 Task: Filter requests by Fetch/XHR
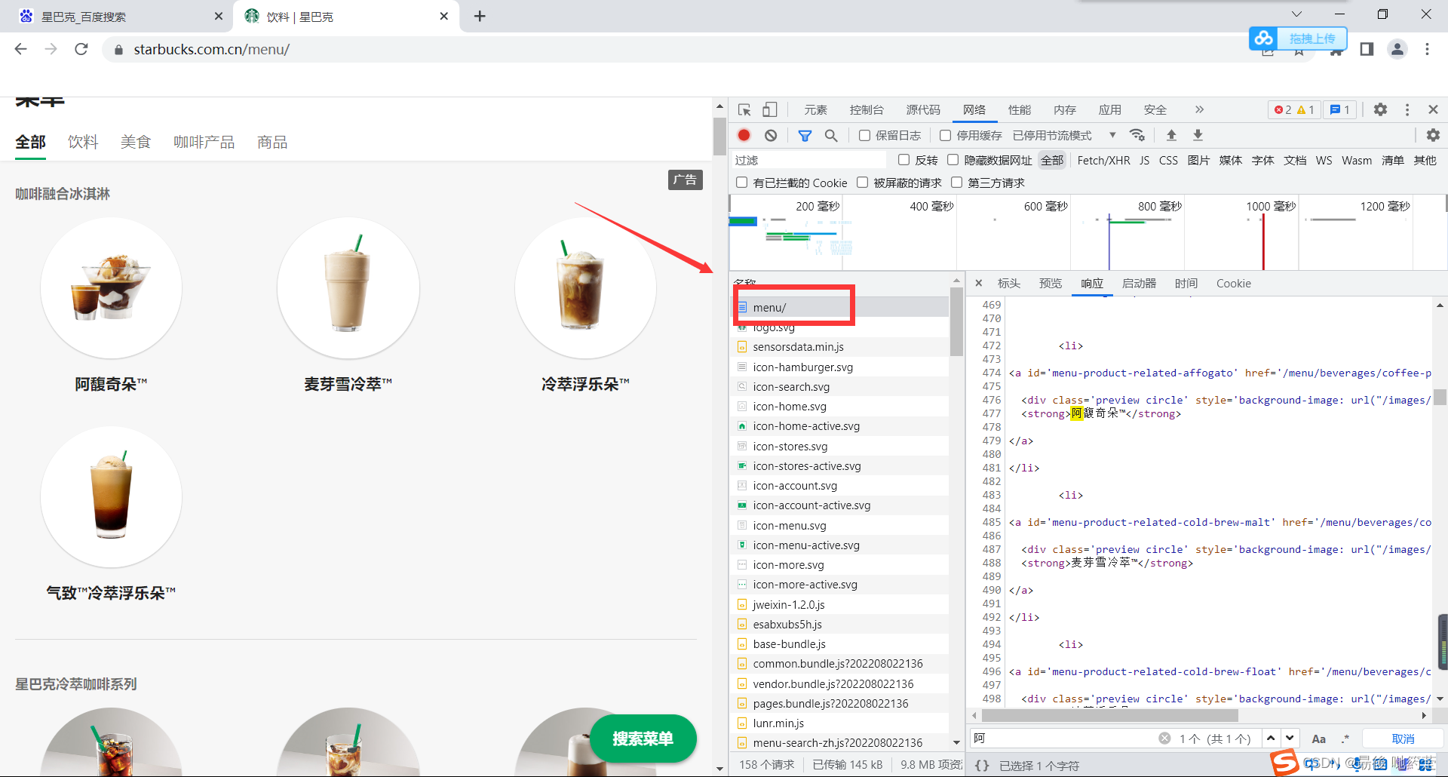(x=1103, y=160)
